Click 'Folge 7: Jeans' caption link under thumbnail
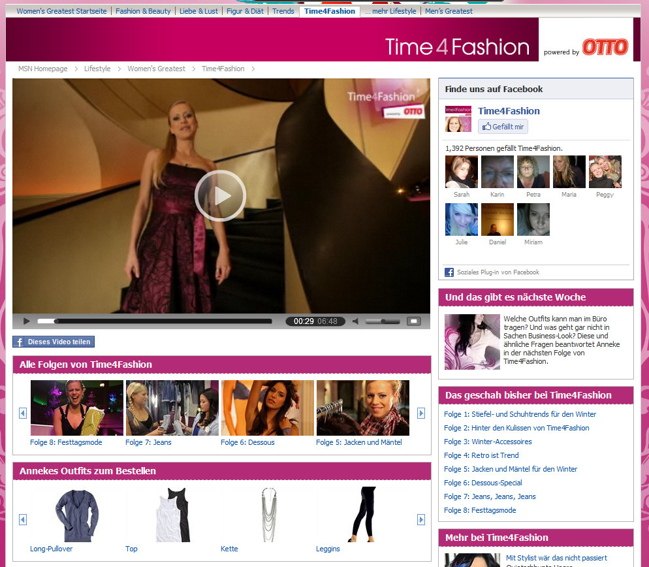The width and height of the screenshot is (649, 567). (148, 442)
